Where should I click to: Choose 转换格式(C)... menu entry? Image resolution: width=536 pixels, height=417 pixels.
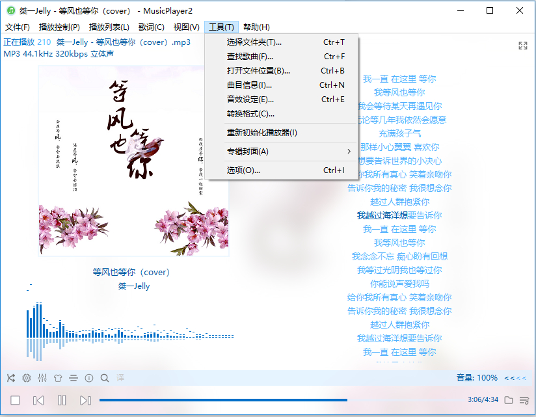pos(282,114)
